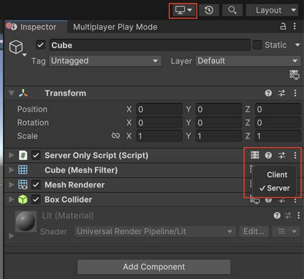
Task: Click the Cube GameObject icon picker
Action: [x=17, y=48]
